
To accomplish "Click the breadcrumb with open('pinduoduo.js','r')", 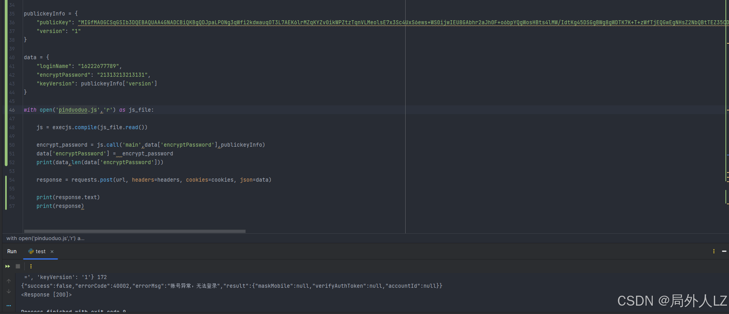I will pos(45,238).
